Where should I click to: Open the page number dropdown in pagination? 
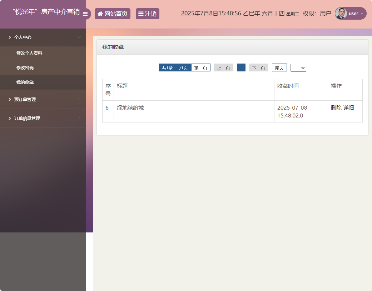pyautogui.click(x=298, y=67)
